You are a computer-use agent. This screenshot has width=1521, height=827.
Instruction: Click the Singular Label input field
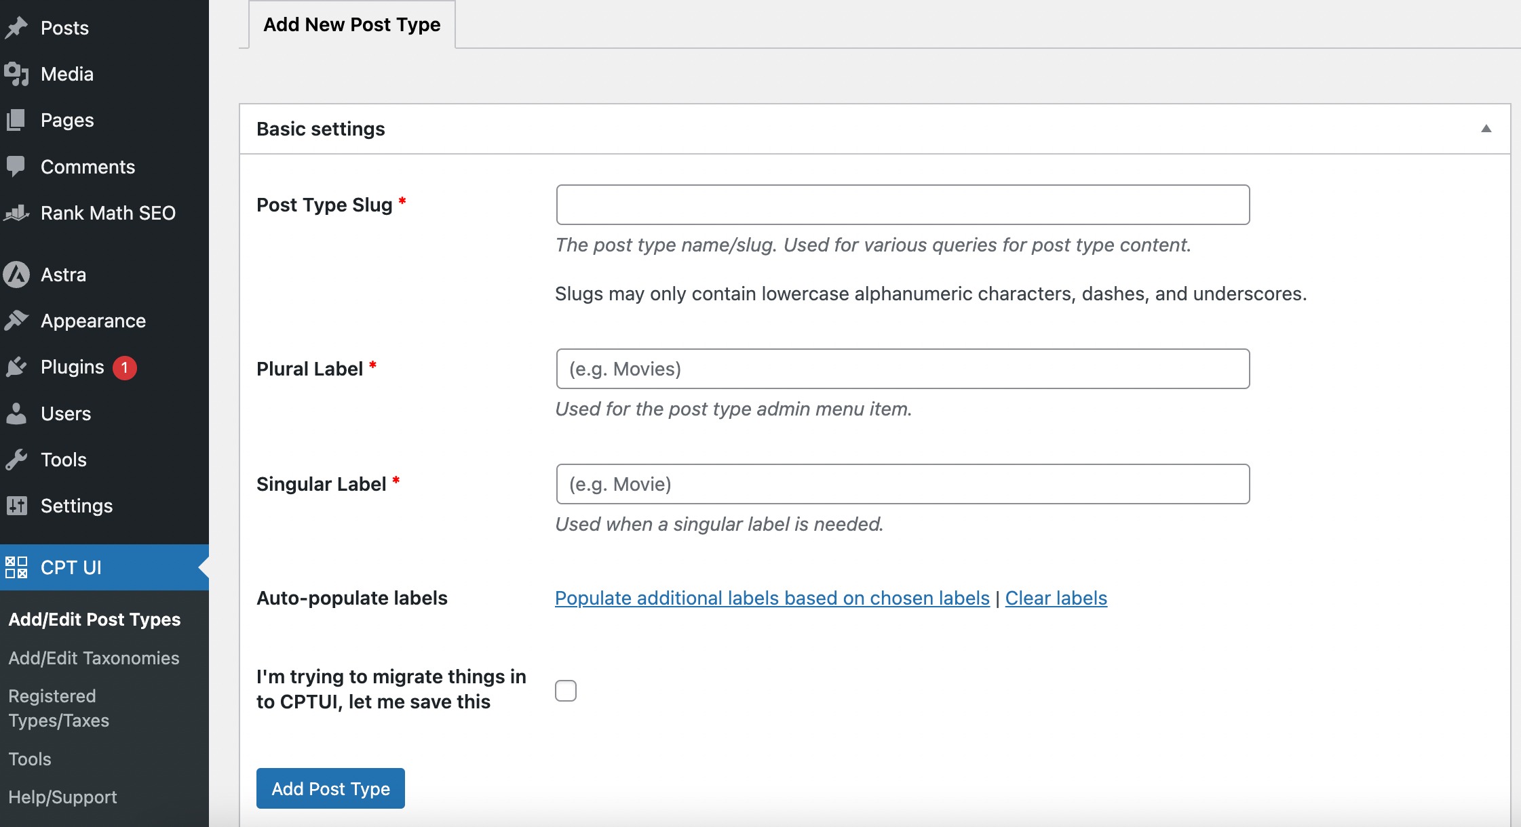pyautogui.click(x=902, y=483)
